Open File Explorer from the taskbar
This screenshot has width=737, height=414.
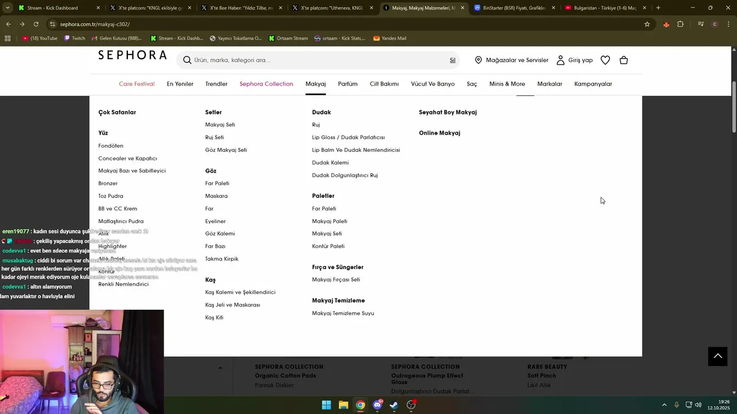[x=343, y=405]
